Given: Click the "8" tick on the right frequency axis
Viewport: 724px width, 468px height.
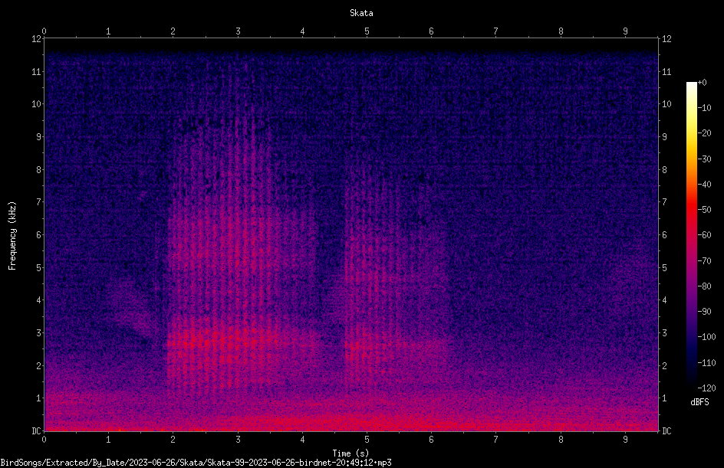Looking at the screenshot, I should pos(664,170).
